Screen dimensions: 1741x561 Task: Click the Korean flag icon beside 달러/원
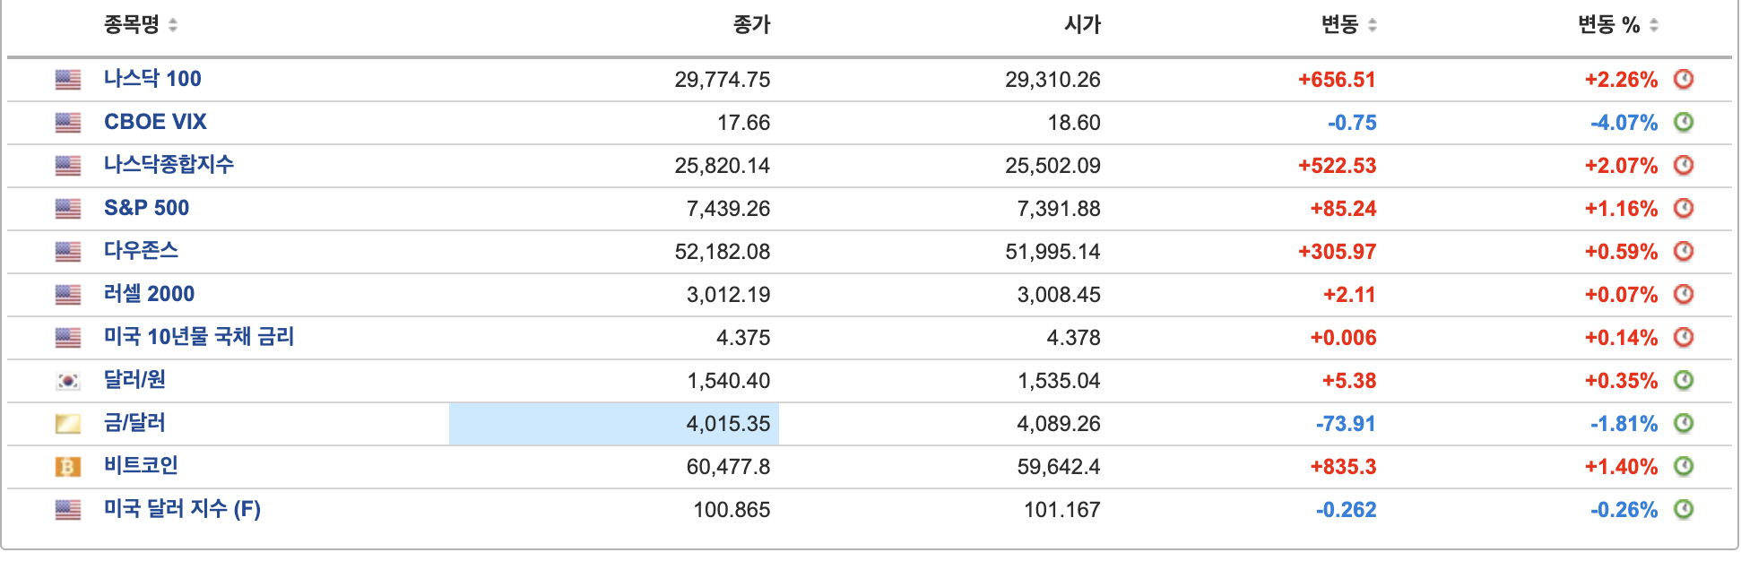(x=68, y=381)
